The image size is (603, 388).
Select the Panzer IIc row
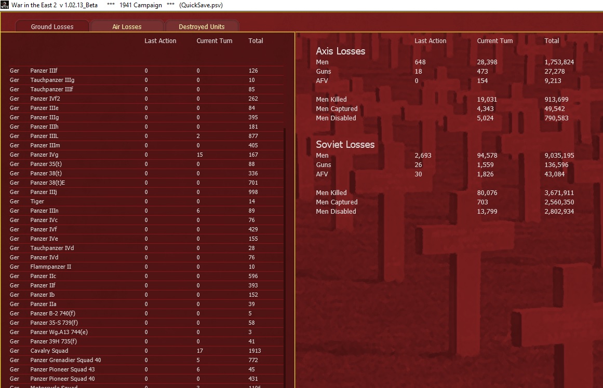tap(146, 276)
